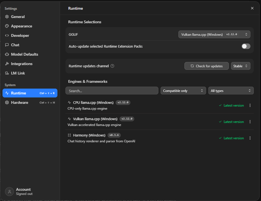The image size is (261, 201).
Task: Click the Check for updates button
Action: click(206, 66)
